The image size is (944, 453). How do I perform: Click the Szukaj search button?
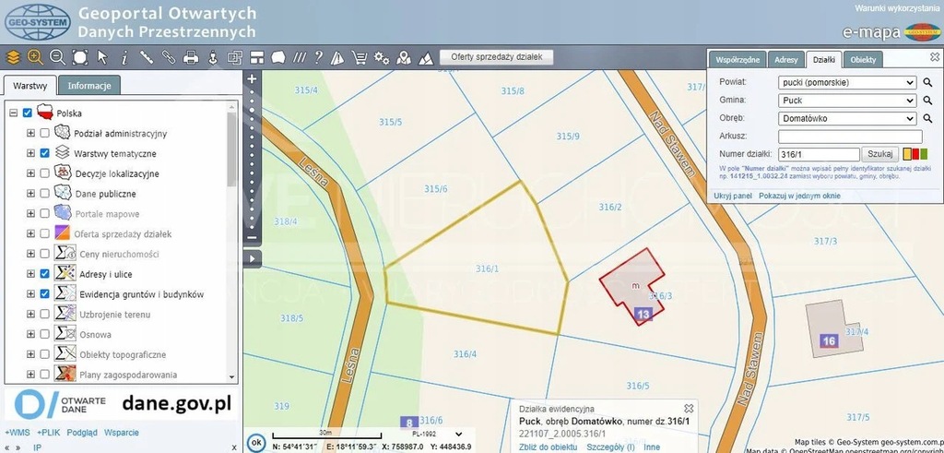880,154
